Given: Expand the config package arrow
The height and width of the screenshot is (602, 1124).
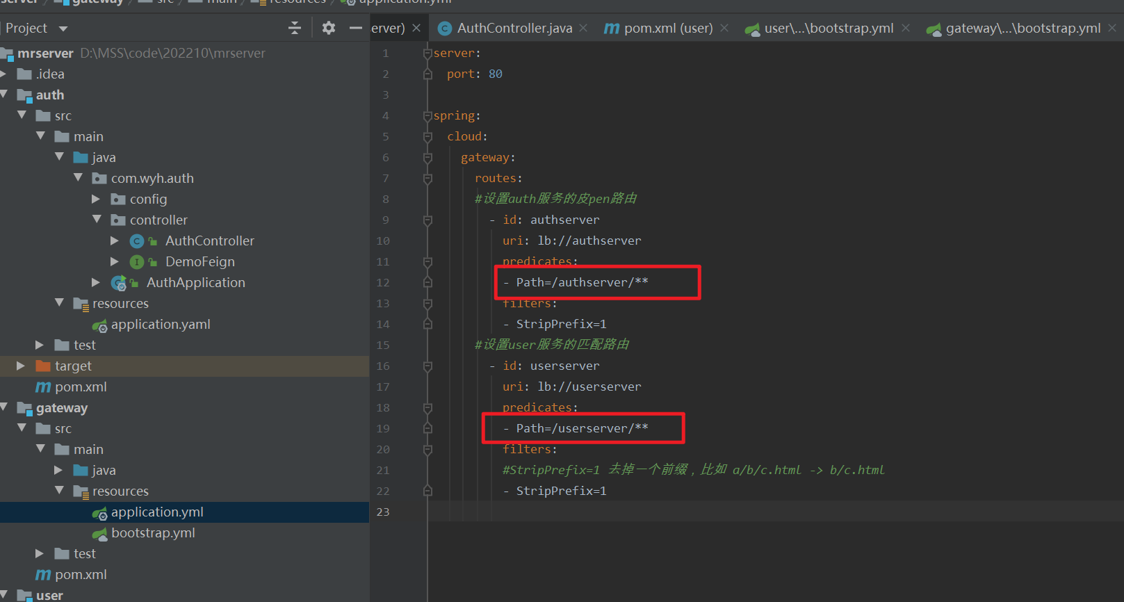Looking at the screenshot, I should coord(96,199).
